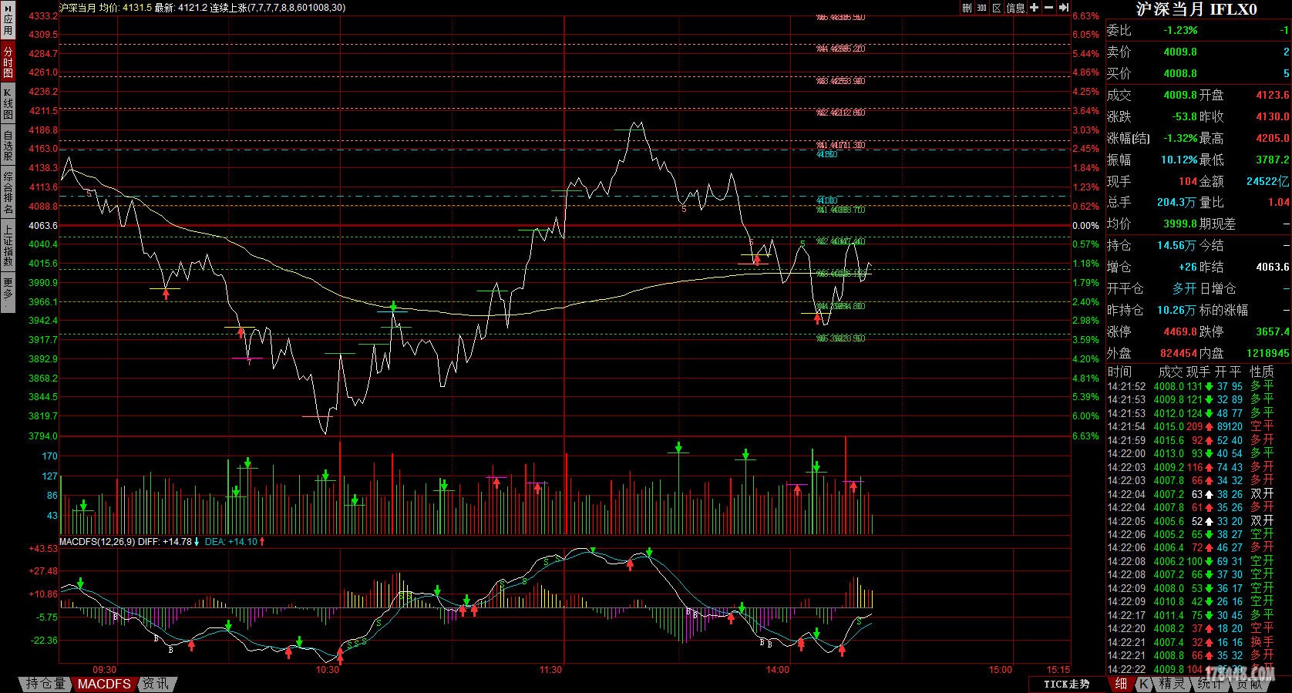Click the 删 delete icon in chart toolbar
The width and height of the screenshot is (1292, 693).
click(x=967, y=8)
